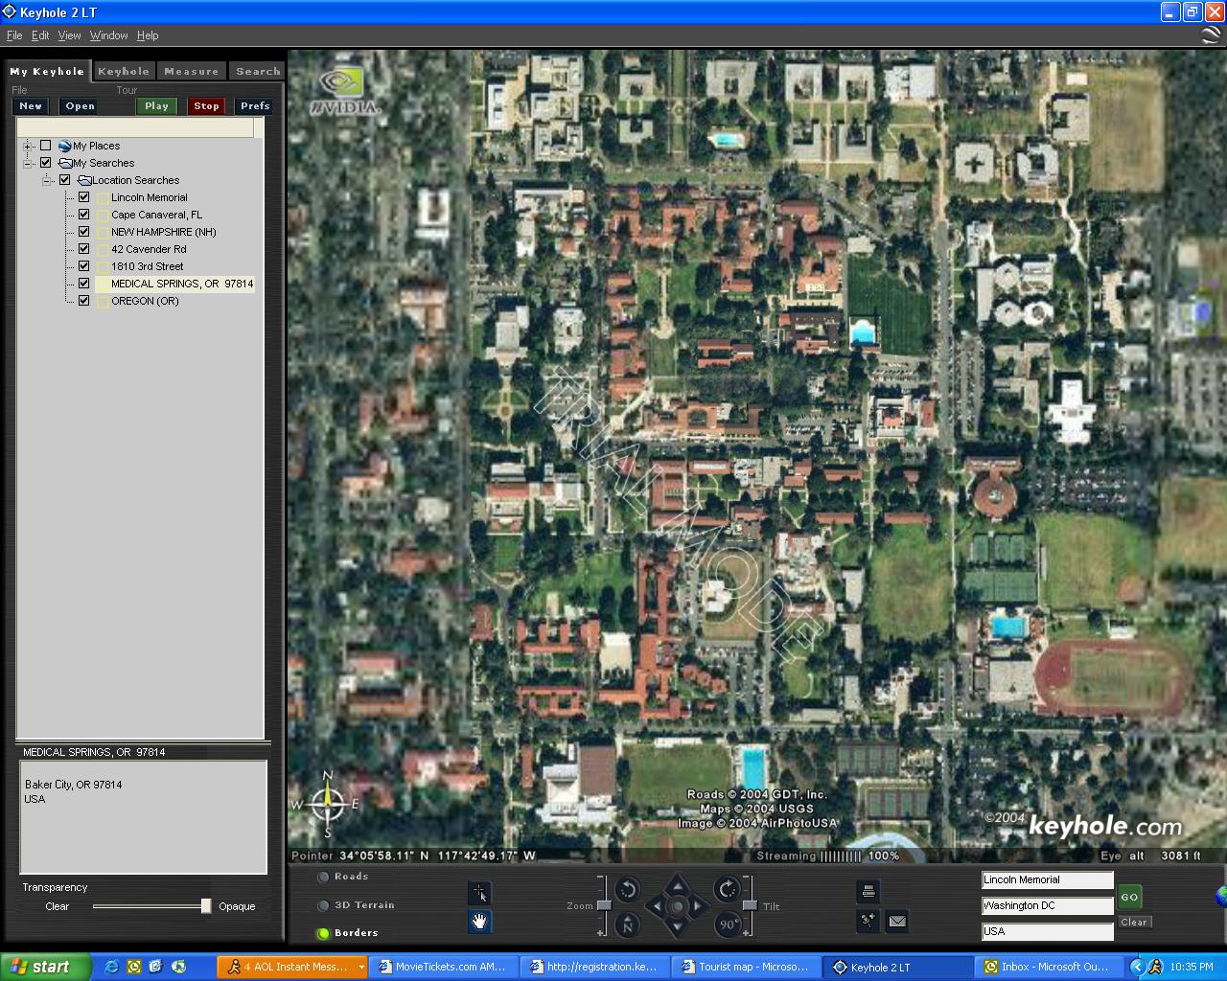Viewport: 1227px width, 981px height.
Task: Click the My Searches folder icon
Action: [x=64, y=163]
